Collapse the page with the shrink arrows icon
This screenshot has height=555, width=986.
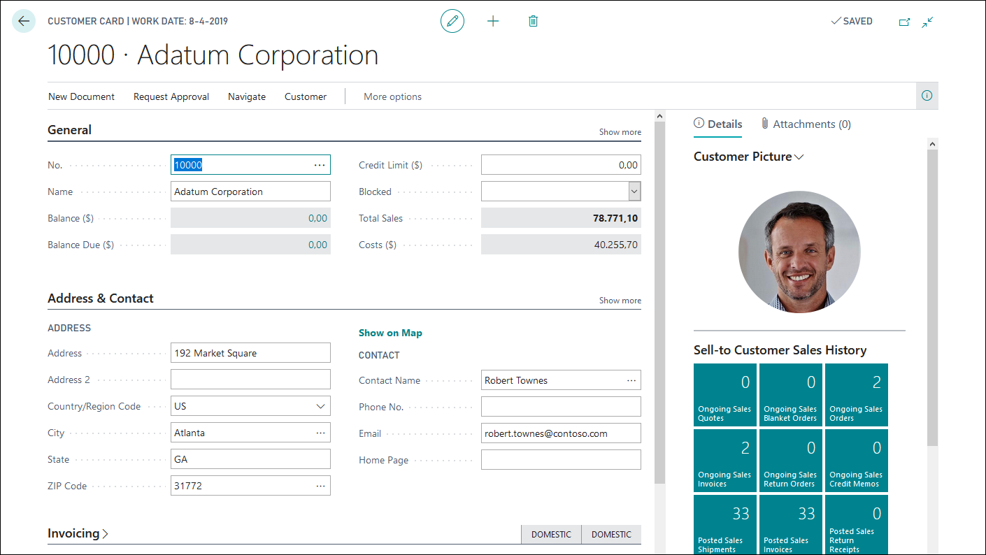pyautogui.click(x=927, y=22)
